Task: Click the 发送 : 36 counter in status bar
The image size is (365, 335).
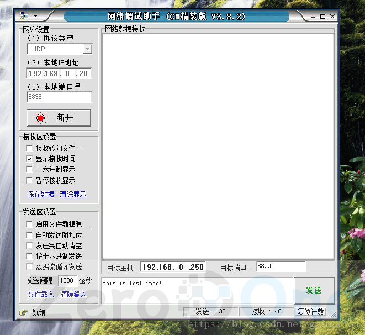Action: (x=211, y=311)
